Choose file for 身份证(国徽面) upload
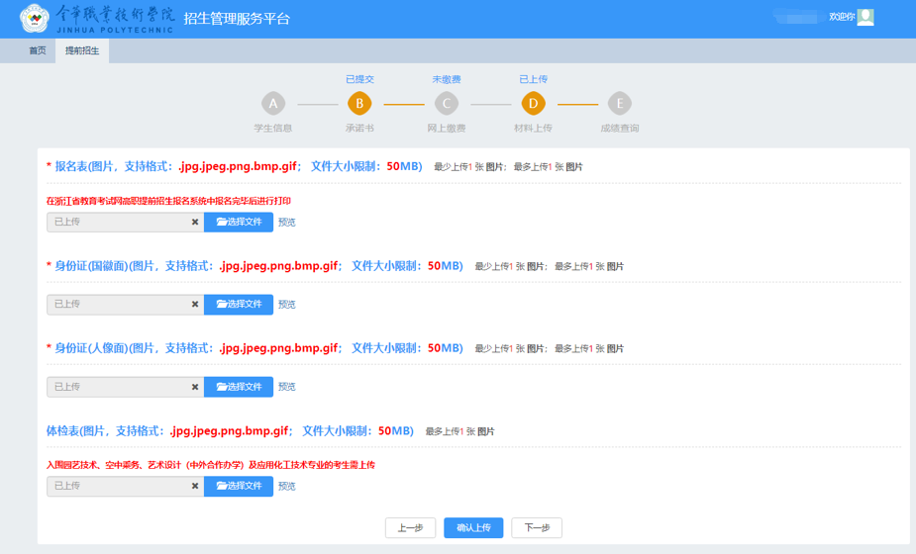Image resolution: width=916 pixels, height=554 pixels. point(239,305)
